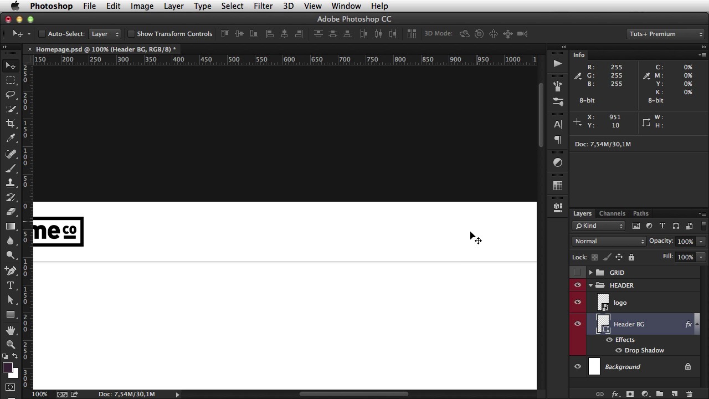Click the Delete layer trash icon
Screen dimensions: 709x399
click(690, 394)
